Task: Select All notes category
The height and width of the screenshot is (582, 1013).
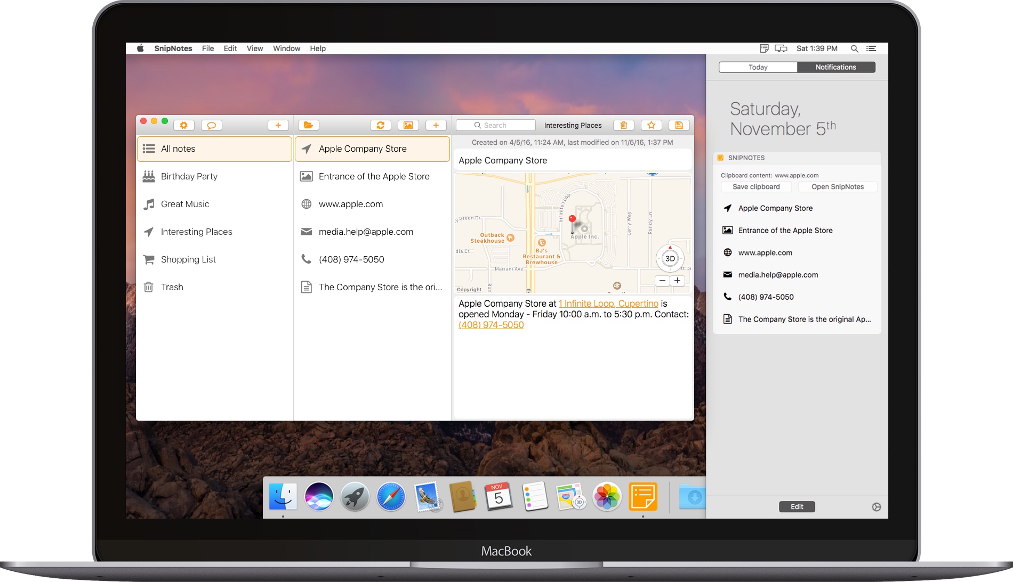Action: tap(215, 149)
